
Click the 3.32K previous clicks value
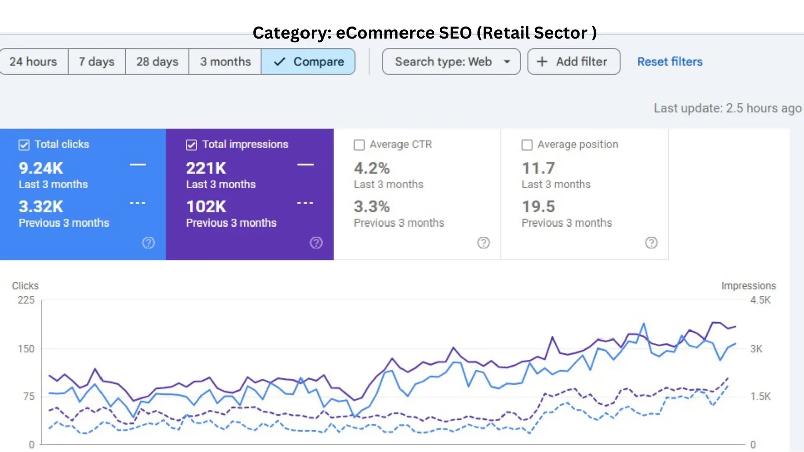(41, 206)
